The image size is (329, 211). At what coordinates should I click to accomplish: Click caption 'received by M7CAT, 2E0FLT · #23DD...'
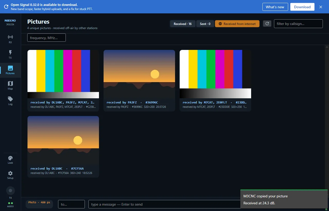(x=215, y=102)
